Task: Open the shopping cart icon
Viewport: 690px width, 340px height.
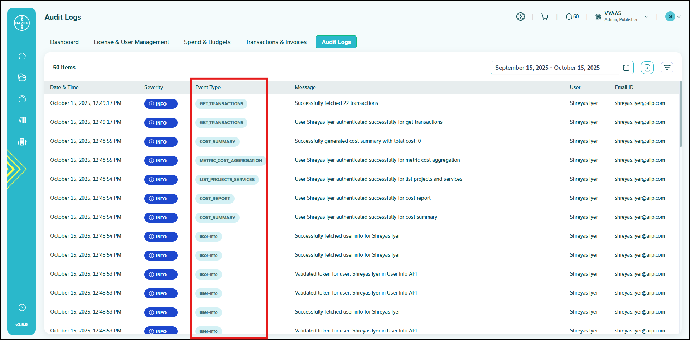Action: (545, 17)
